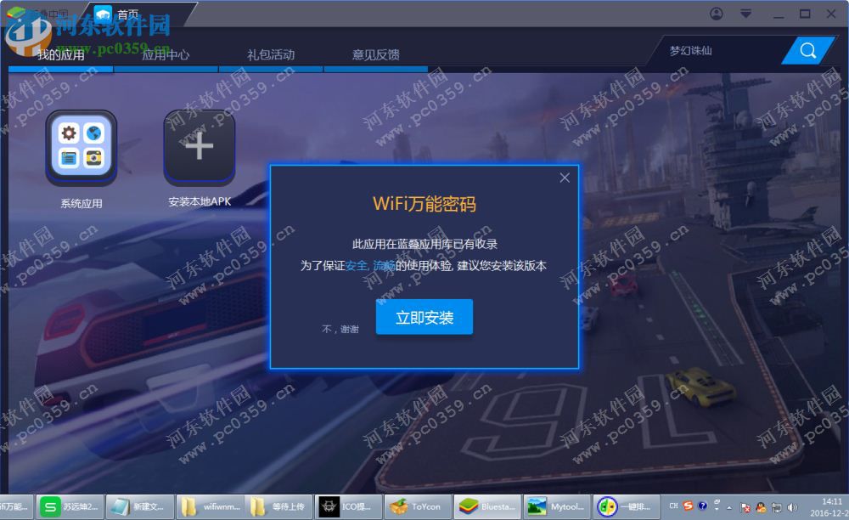The width and height of the screenshot is (849, 520).
Task: Click the 立即安装 install button
Action: 424,317
